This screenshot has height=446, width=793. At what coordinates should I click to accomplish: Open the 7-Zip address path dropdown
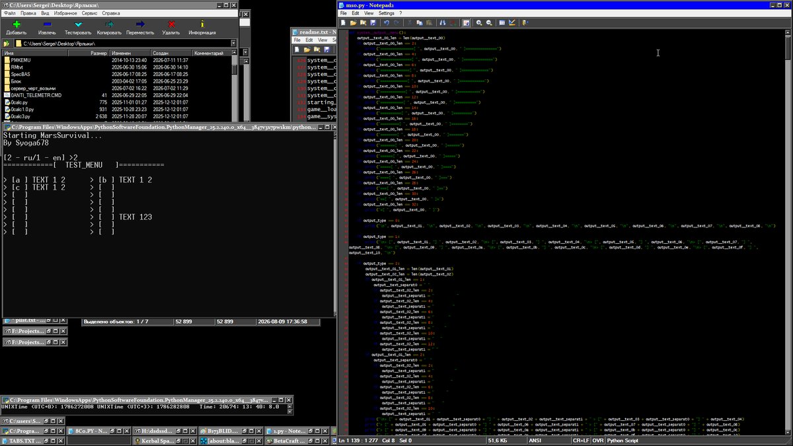(x=233, y=44)
